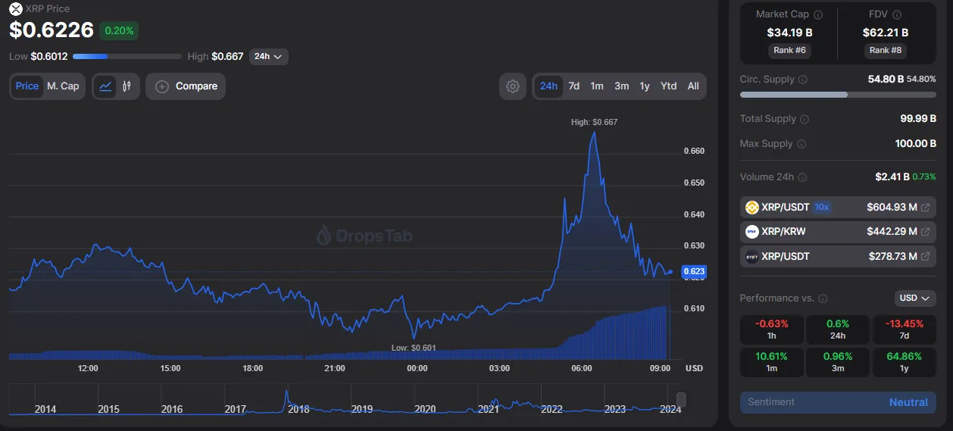
Task: Open chart settings gear icon
Action: (513, 86)
